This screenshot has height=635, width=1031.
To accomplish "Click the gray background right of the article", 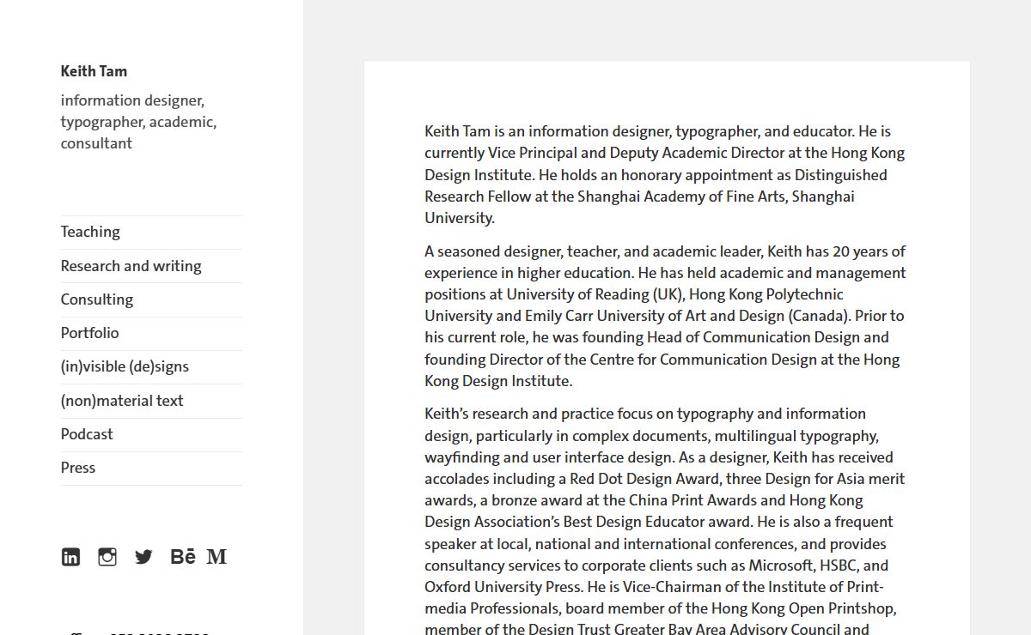I will point(1000,343).
